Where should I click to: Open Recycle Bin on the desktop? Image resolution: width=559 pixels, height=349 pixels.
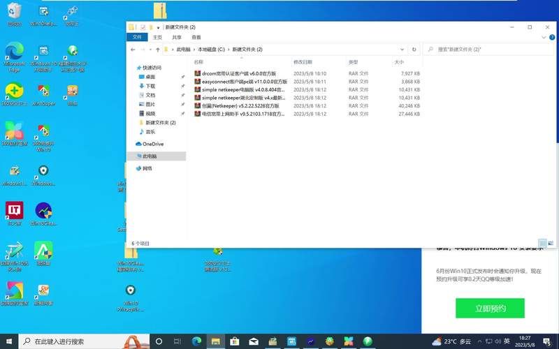pyautogui.click(x=14, y=14)
